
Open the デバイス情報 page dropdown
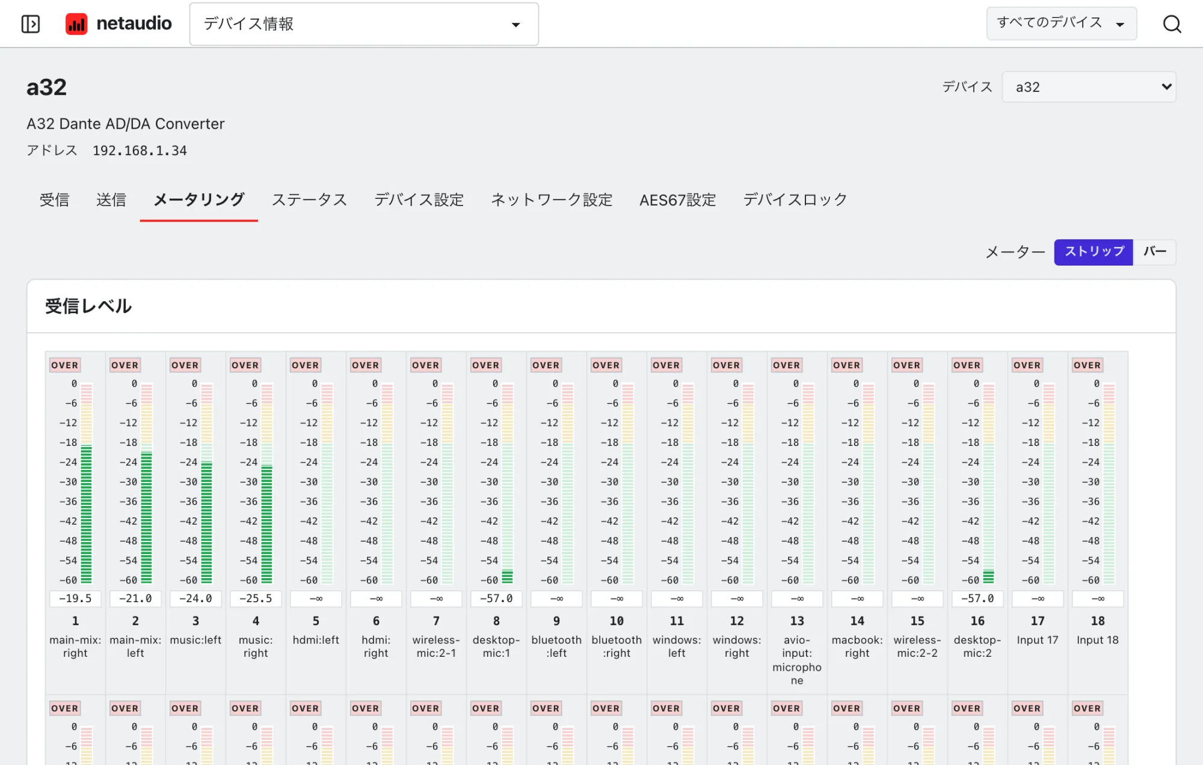click(364, 24)
